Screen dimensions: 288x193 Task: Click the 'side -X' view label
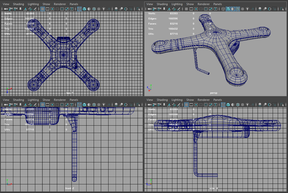click(214, 188)
